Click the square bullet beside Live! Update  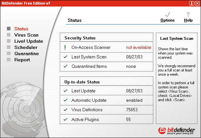9,41
